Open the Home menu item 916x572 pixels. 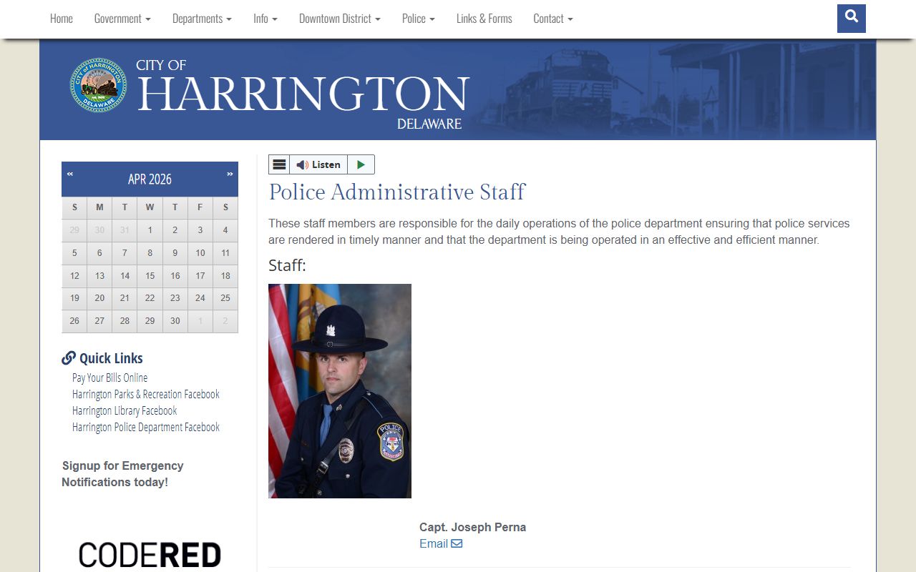[x=62, y=19]
